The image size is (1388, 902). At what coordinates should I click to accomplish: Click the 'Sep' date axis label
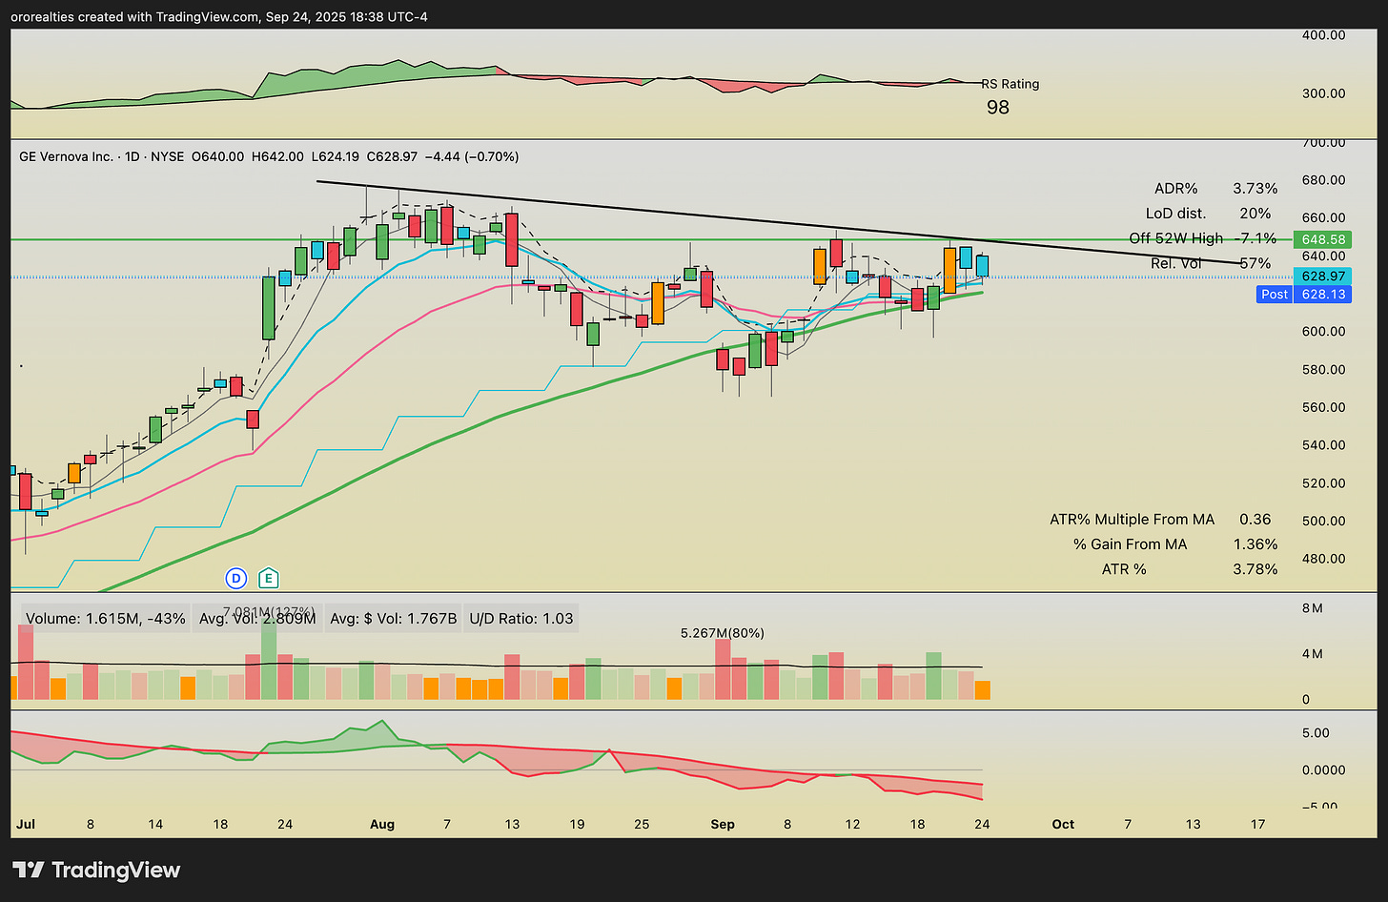point(723,824)
